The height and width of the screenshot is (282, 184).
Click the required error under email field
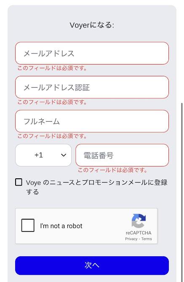tap(52, 68)
